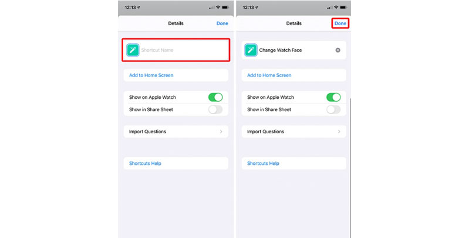The image size is (469, 238).
Task: Tap Done in the left Details header
Action: point(222,23)
